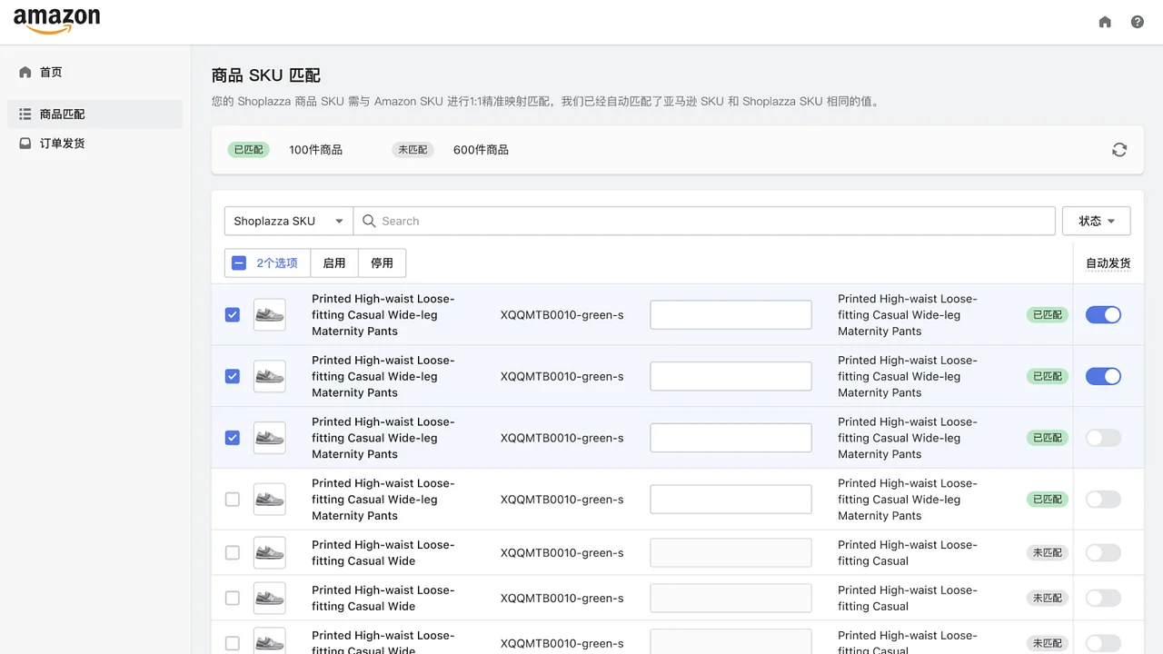Click the 未匹配 tag in summary bar
The image size is (1163, 654).
pos(413,150)
